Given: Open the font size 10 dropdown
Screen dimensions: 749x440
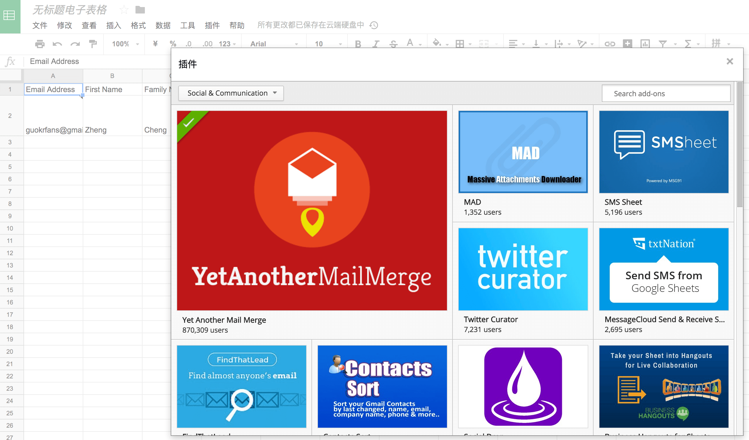Looking at the screenshot, I should 328,44.
